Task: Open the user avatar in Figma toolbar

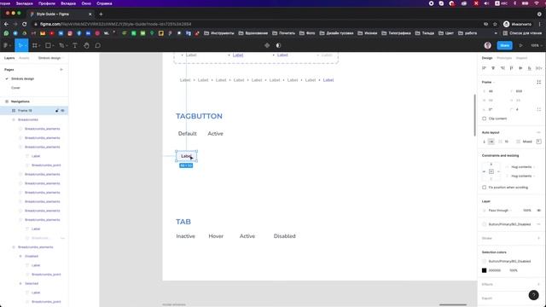Action: tap(487, 45)
